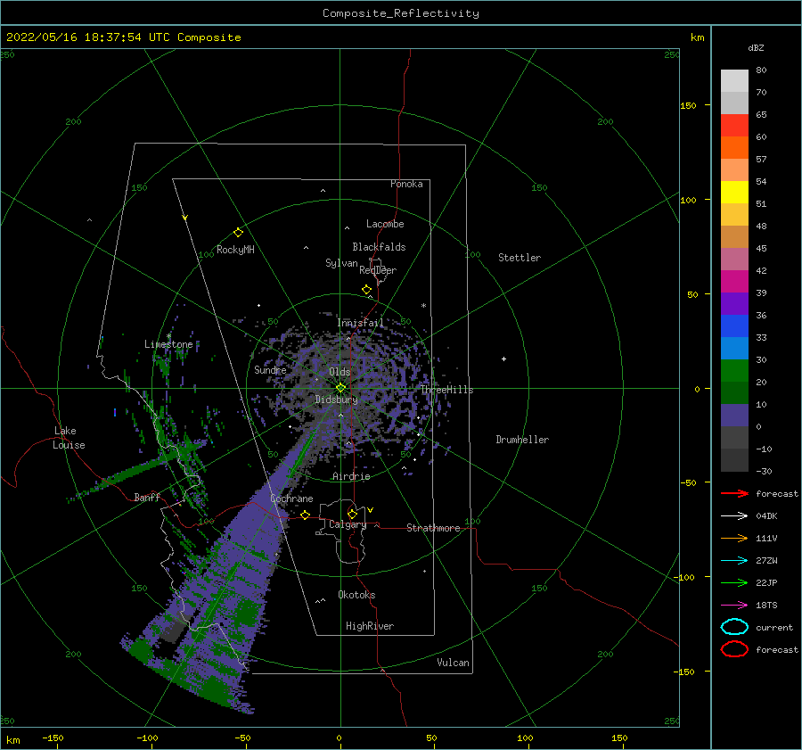Click the magenta 18TS arrow icon
Image resolution: width=802 pixels, height=750 pixels.
(x=734, y=606)
